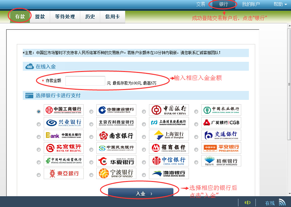Expand the 帮助 dropdown menu
This screenshot has width=291, height=207.
pyautogui.click(x=280, y=4)
